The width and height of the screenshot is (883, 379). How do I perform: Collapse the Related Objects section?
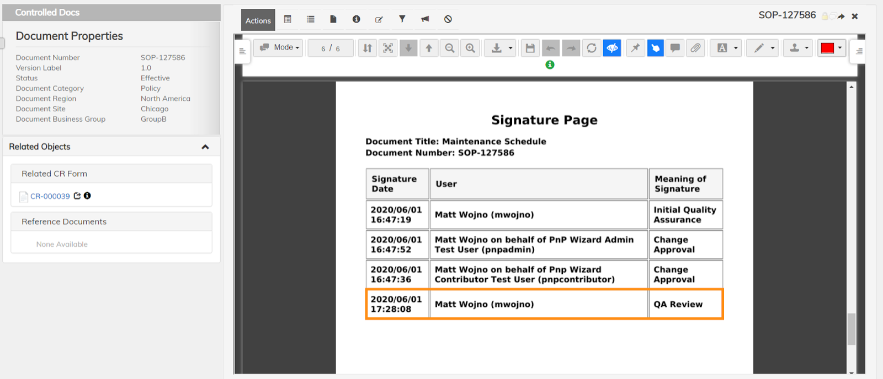tap(205, 147)
